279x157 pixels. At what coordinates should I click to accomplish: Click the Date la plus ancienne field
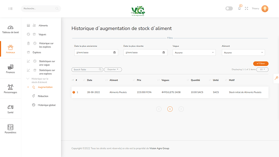[x=96, y=53]
